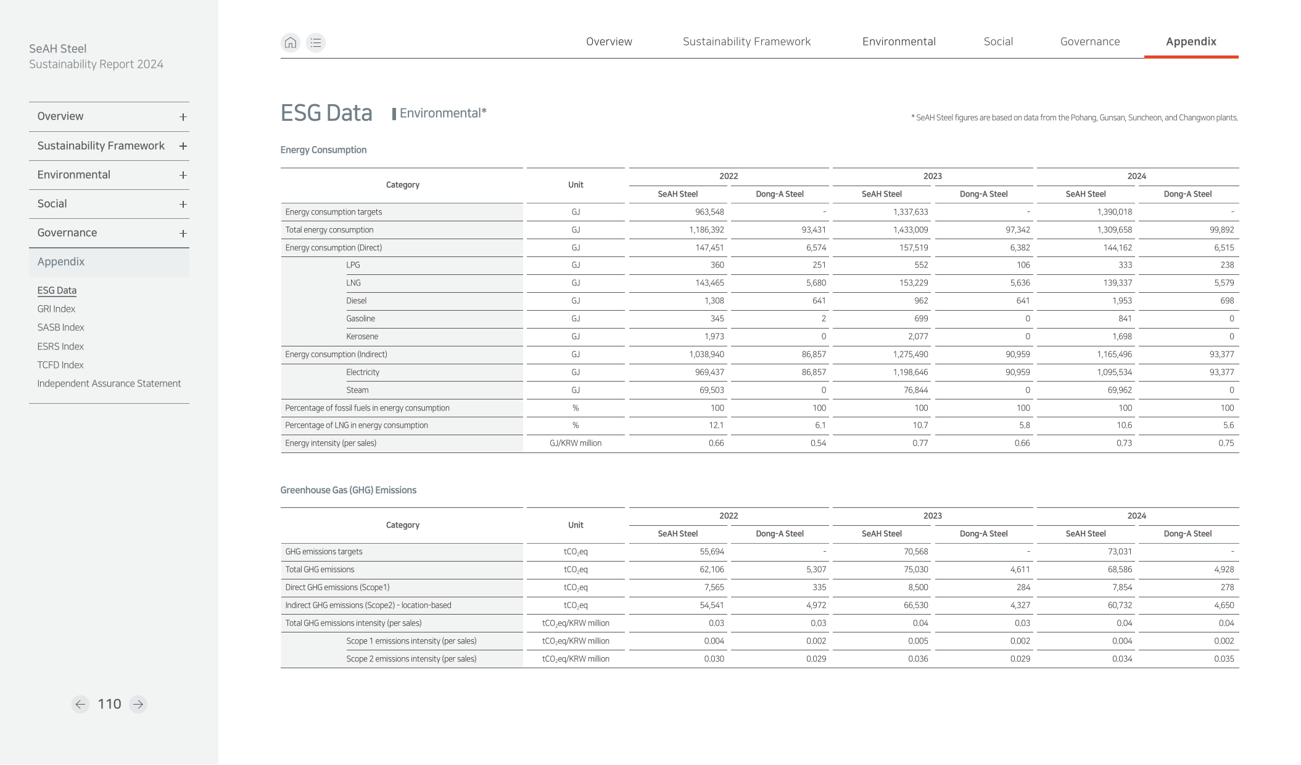Select the Kerosene row label
The width and height of the screenshot is (1301, 765).
(362, 337)
